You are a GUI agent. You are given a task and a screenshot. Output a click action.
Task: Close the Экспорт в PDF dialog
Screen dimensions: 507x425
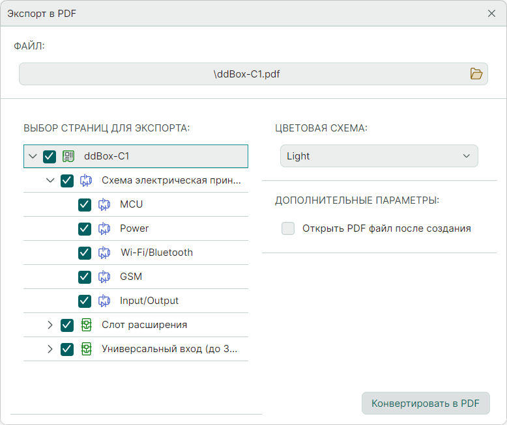[492, 14]
